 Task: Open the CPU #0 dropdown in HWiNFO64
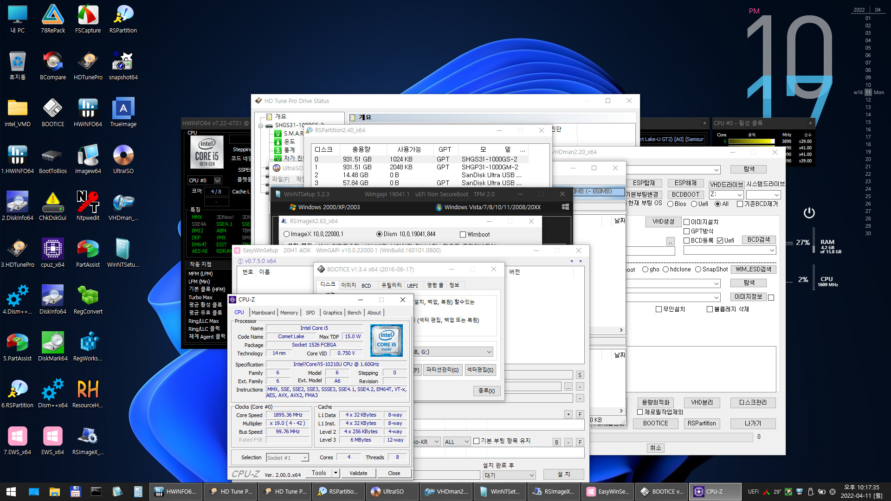pyautogui.click(x=217, y=180)
